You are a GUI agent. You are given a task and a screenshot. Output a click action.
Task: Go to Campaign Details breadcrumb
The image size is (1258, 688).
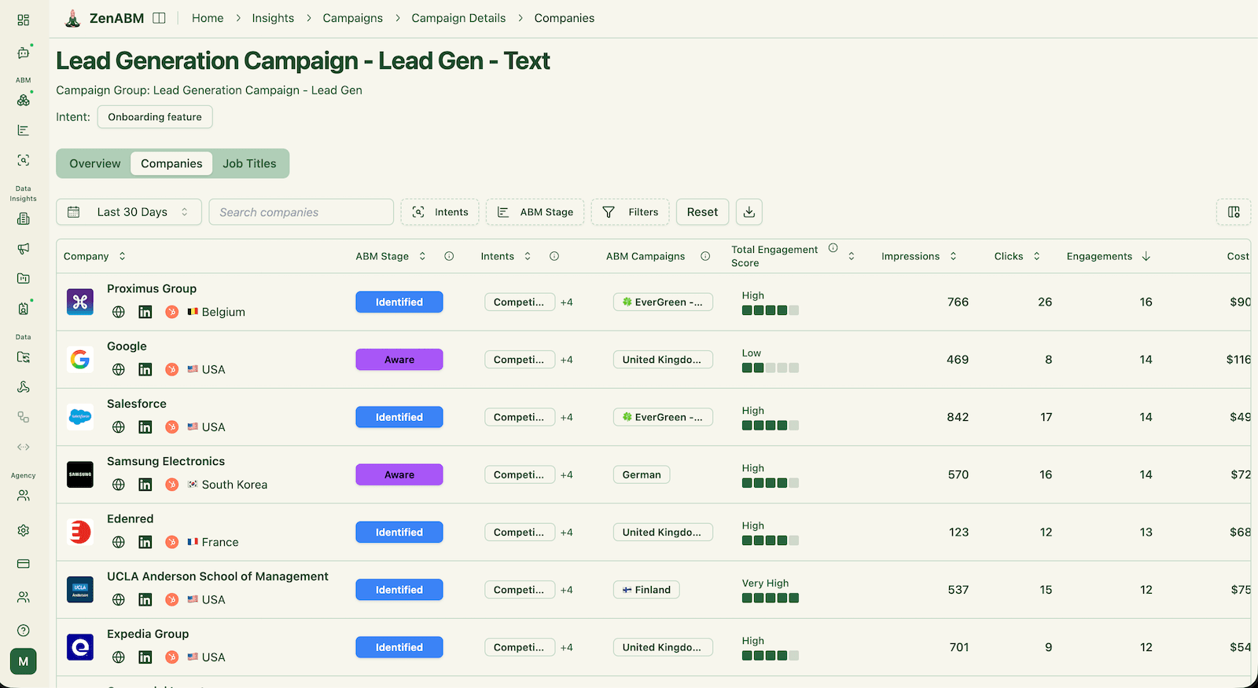(x=458, y=18)
